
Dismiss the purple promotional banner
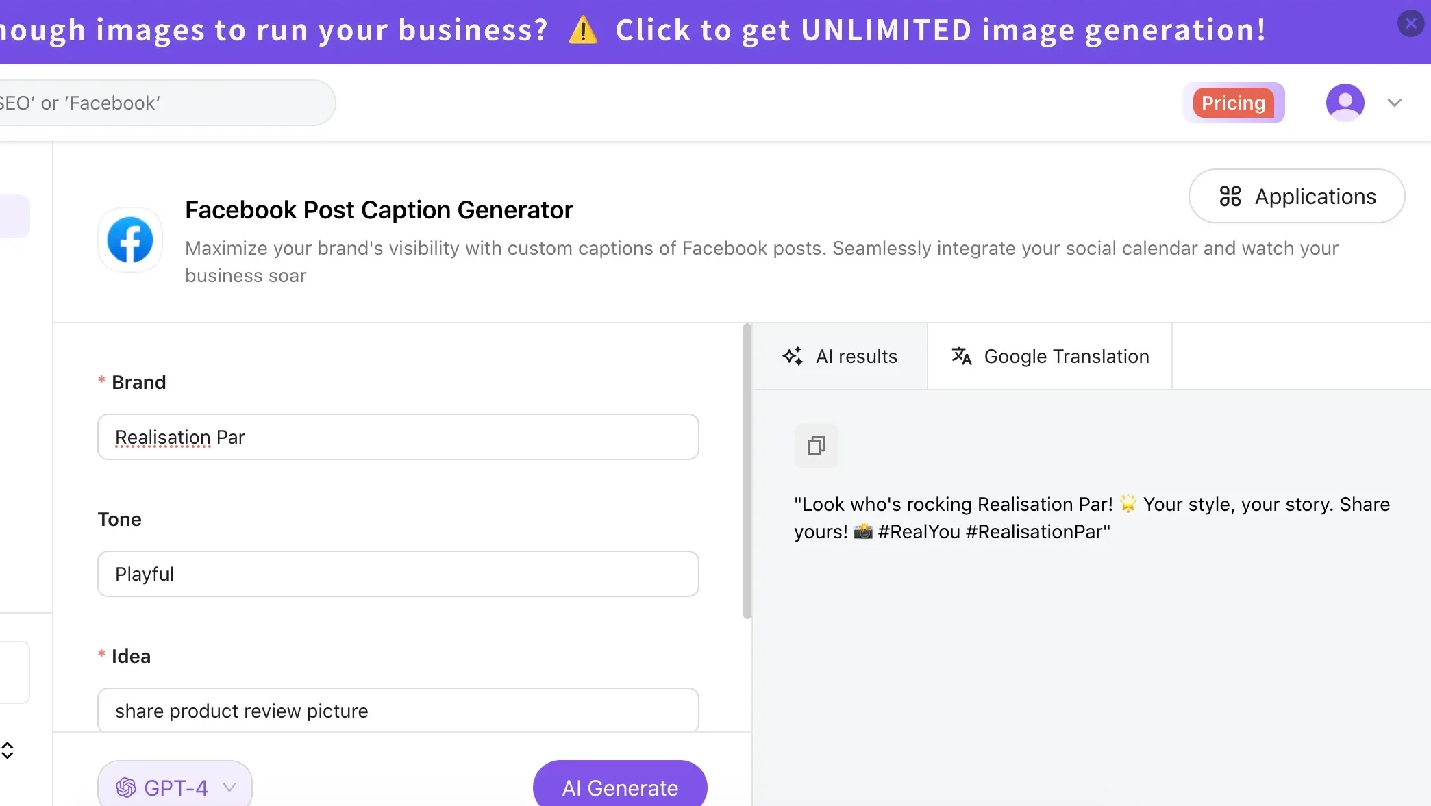point(1410,24)
